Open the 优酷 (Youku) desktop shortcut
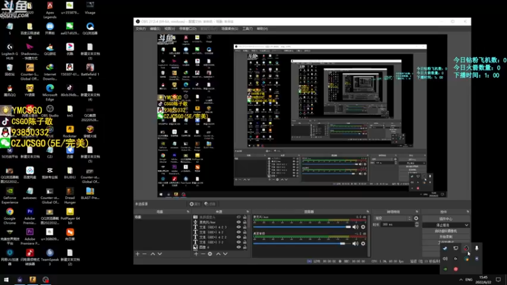This screenshot has height=285, width=507. pyautogui.click(x=70, y=49)
